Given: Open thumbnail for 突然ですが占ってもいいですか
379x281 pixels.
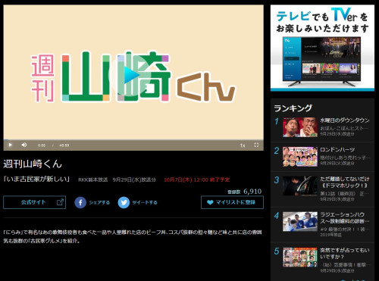Looking at the screenshot, I should coord(300,258).
